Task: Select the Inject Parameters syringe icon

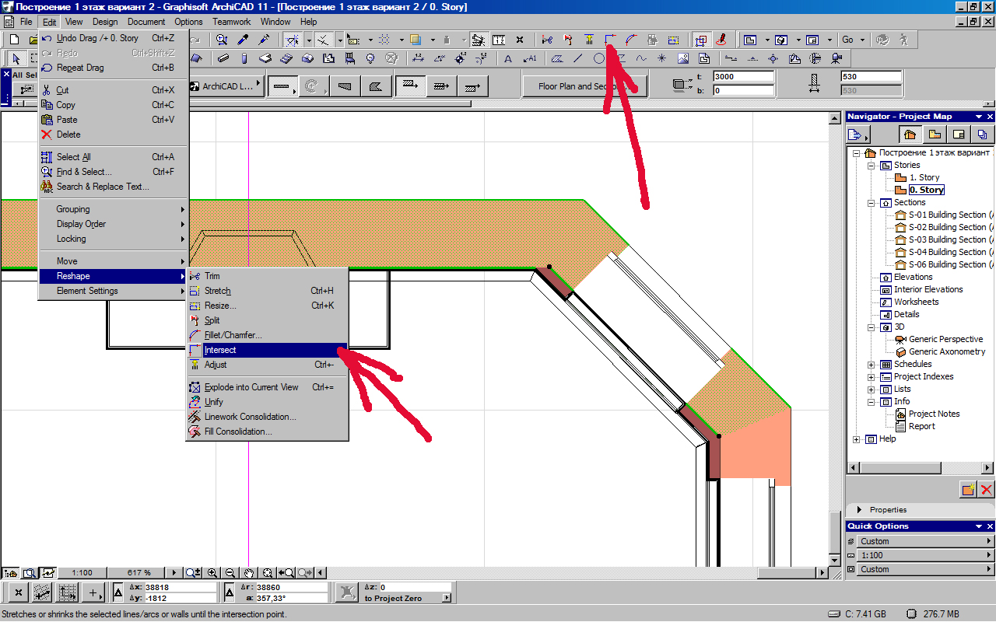Action: coord(264,39)
